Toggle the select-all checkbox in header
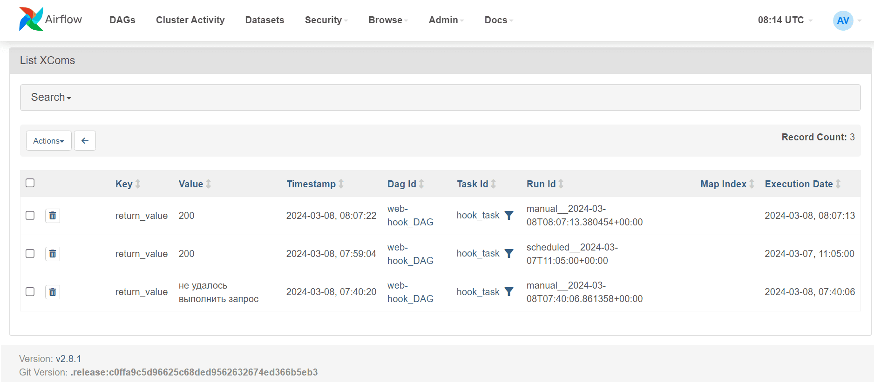The image size is (874, 382). (x=30, y=183)
